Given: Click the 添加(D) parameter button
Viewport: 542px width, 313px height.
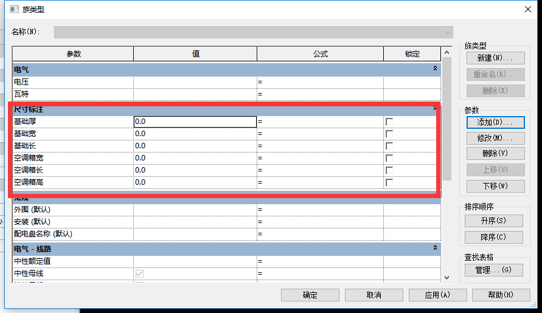Looking at the screenshot, I should (x=495, y=122).
